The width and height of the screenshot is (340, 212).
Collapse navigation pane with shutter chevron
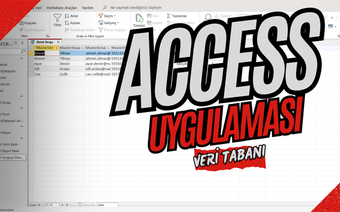tap(22, 43)
